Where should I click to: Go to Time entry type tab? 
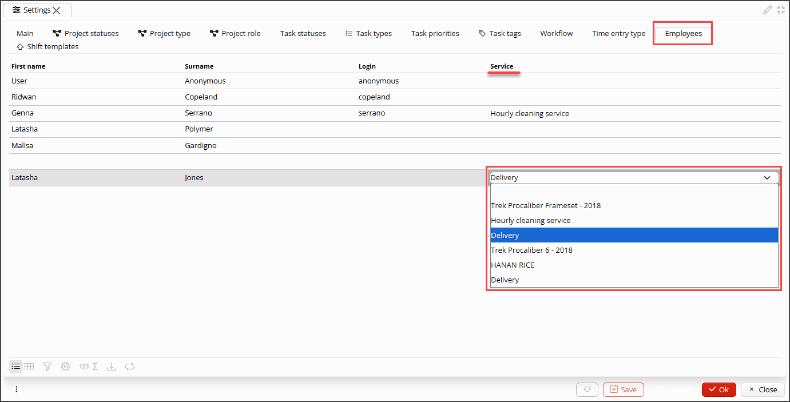point(619,34)
